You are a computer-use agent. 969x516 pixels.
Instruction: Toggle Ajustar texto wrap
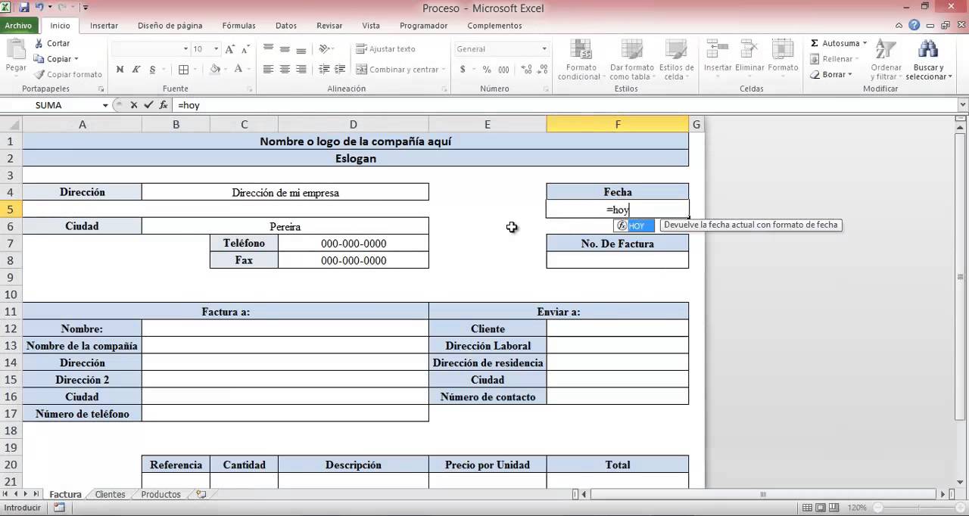point(386,49)
